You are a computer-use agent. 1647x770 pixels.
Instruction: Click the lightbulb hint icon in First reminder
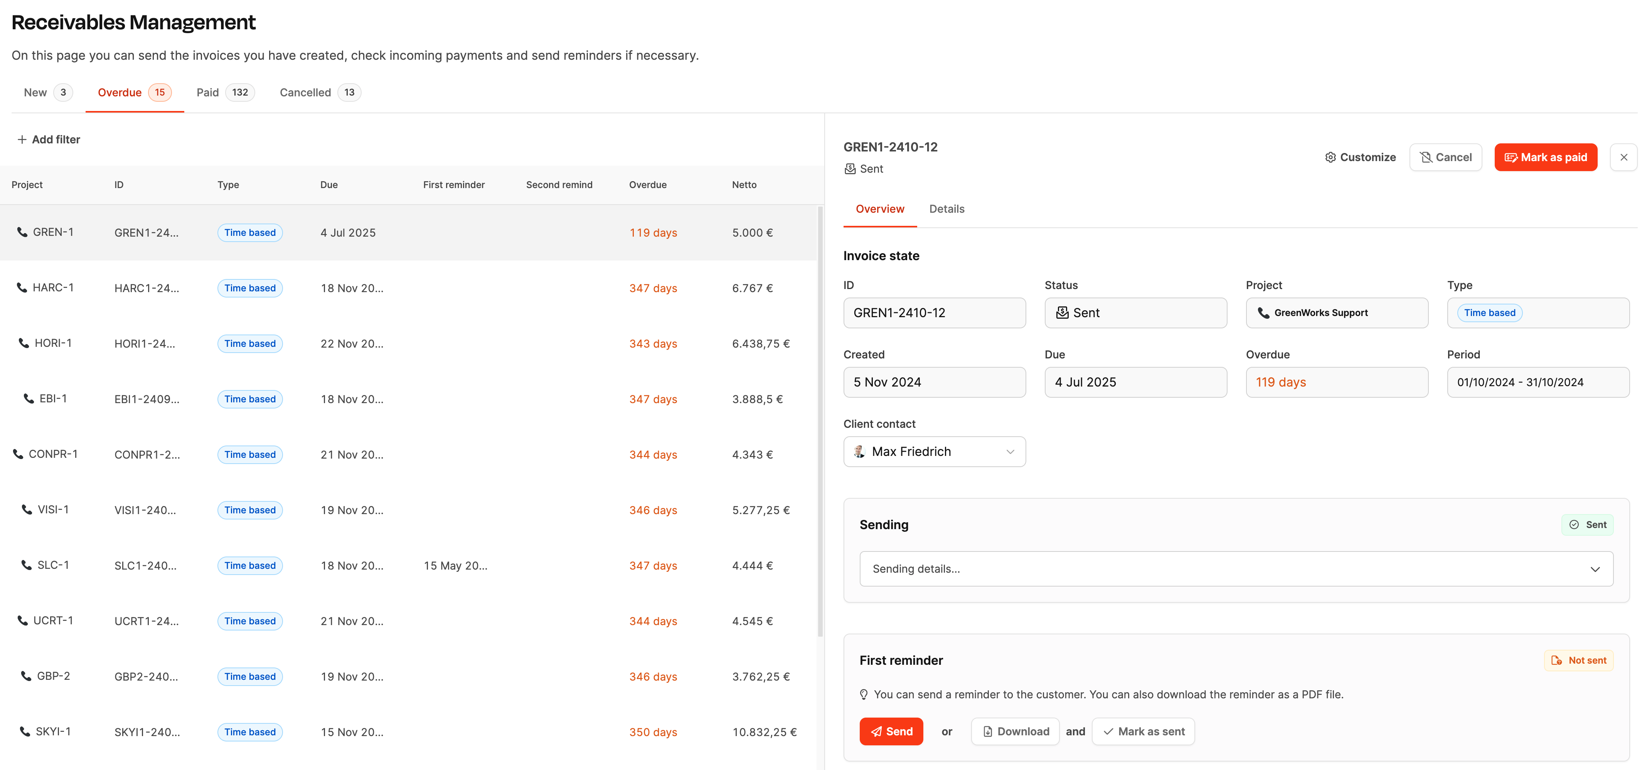pyautogui.click(x=863, y=694)
